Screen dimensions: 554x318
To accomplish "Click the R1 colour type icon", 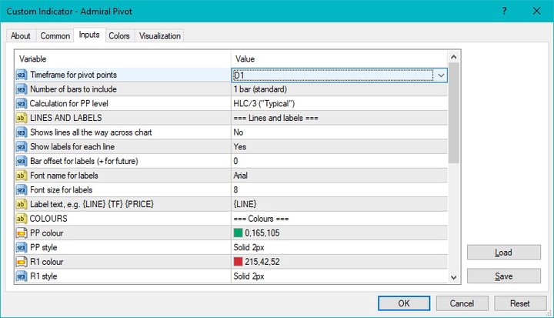I will tap(22, 262).
